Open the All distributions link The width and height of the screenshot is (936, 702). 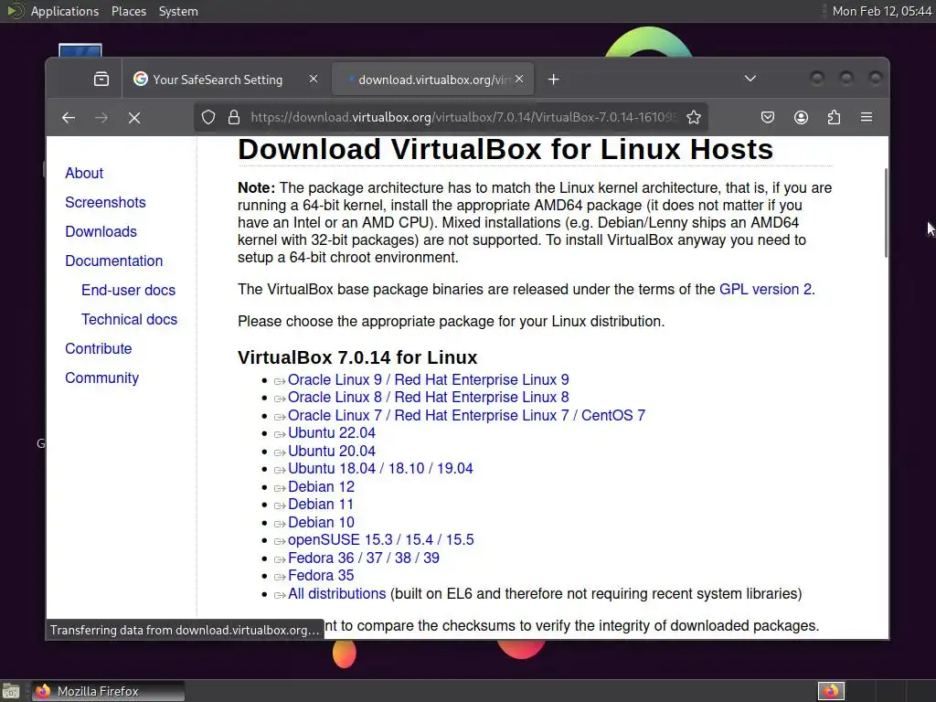(x=336, y=594)
